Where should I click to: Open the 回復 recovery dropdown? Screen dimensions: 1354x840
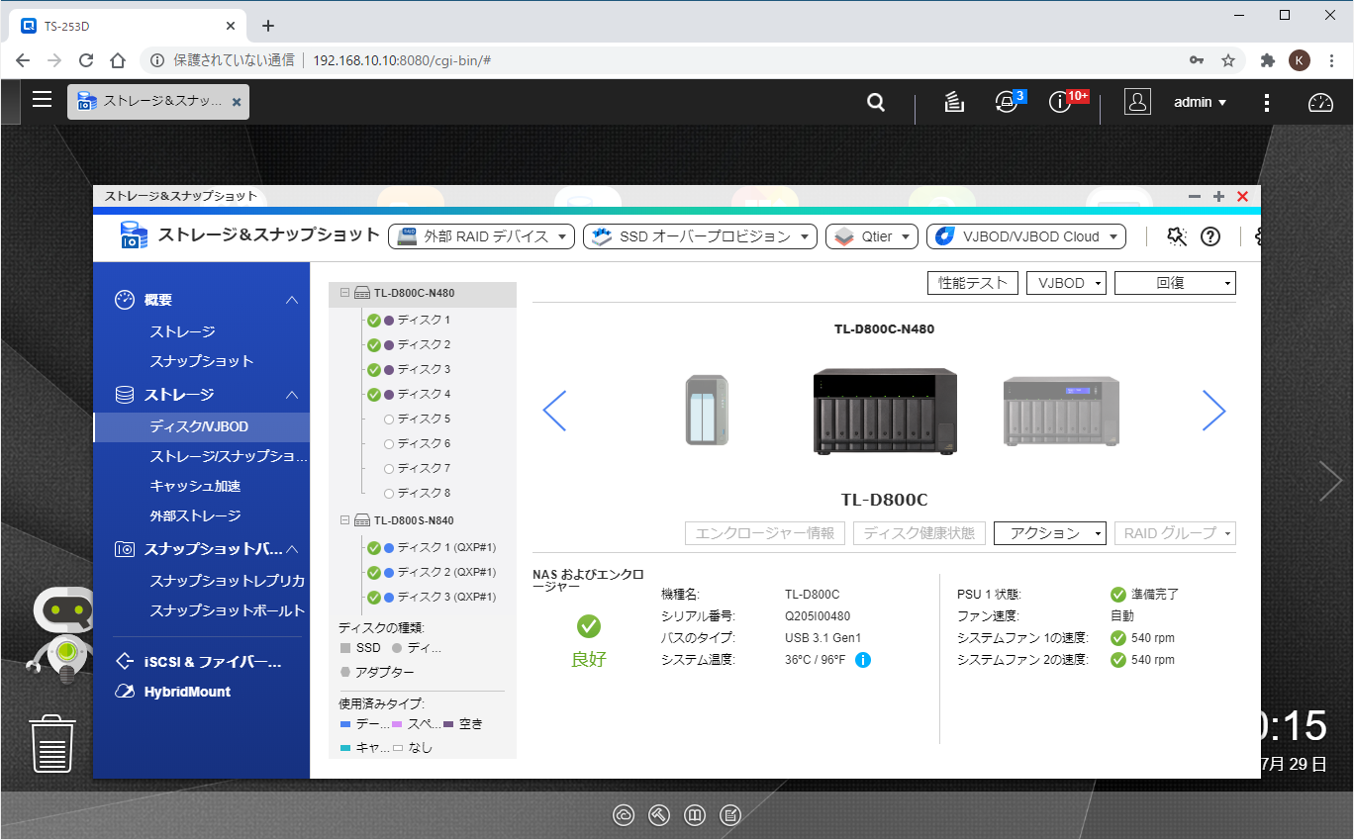pyautogui.click(x=1175, y=282)
